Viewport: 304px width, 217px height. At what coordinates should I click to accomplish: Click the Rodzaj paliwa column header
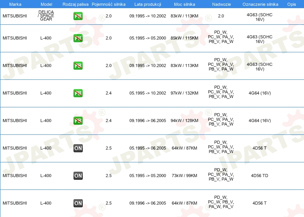[75, 4]
